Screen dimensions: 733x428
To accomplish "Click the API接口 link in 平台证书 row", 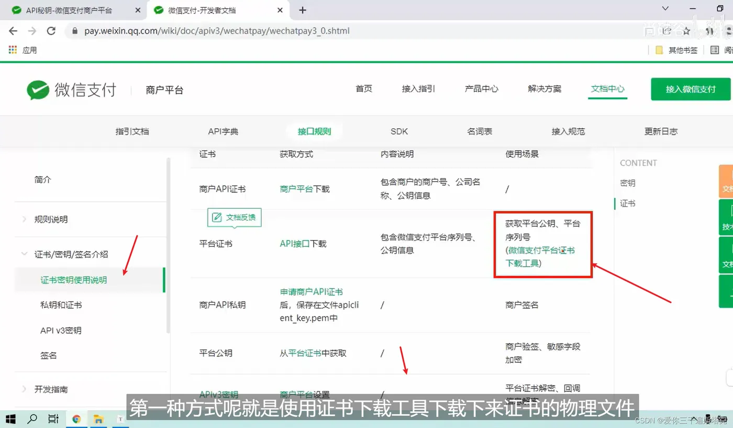I will point(295,243).
